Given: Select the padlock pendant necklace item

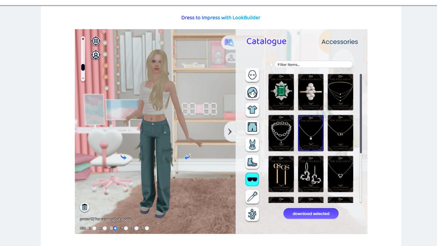Looking at the screenshot, I should [311, 133].
